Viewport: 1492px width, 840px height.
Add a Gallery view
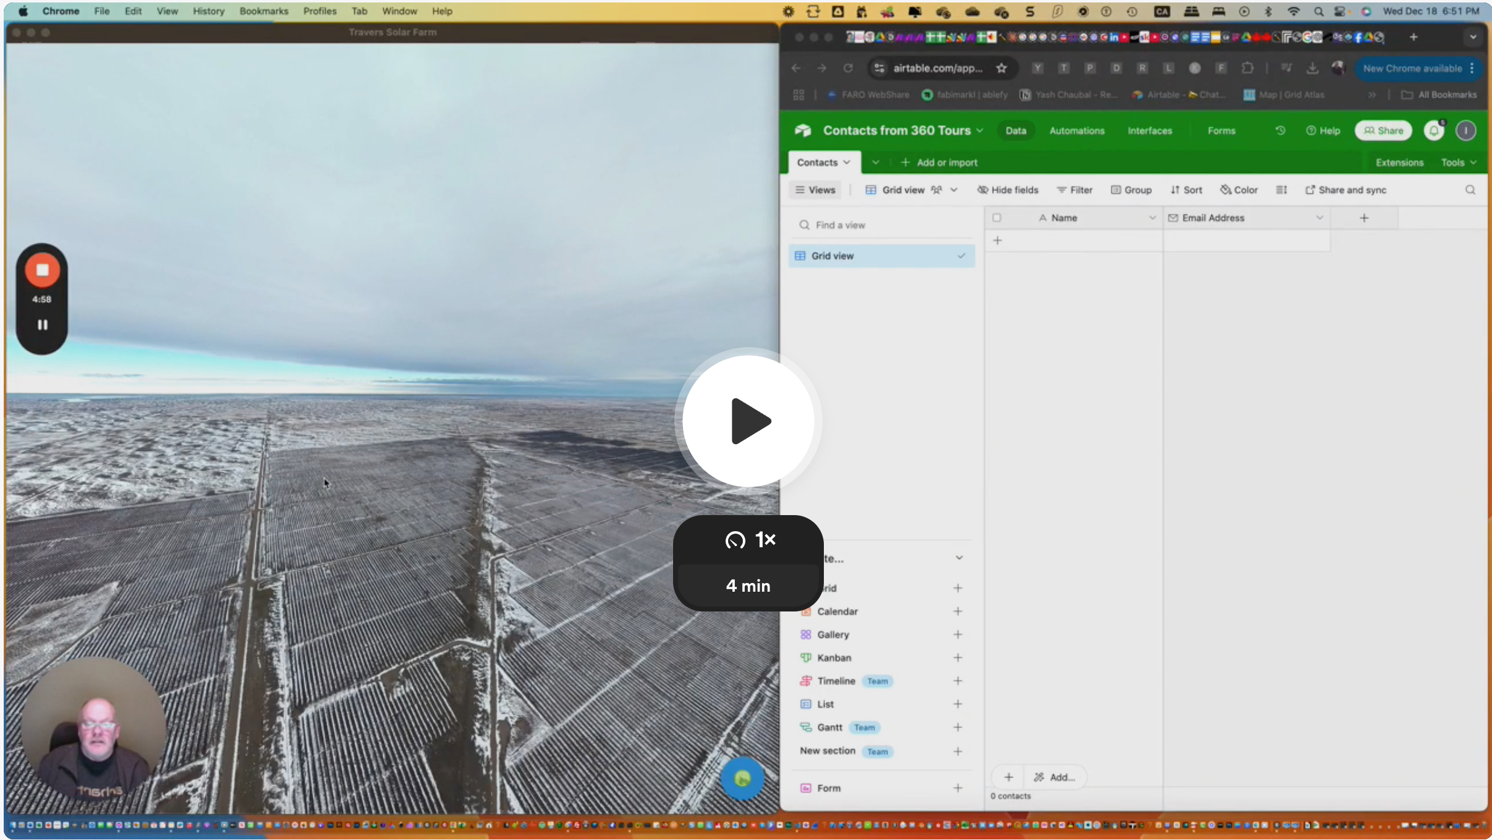957,634
